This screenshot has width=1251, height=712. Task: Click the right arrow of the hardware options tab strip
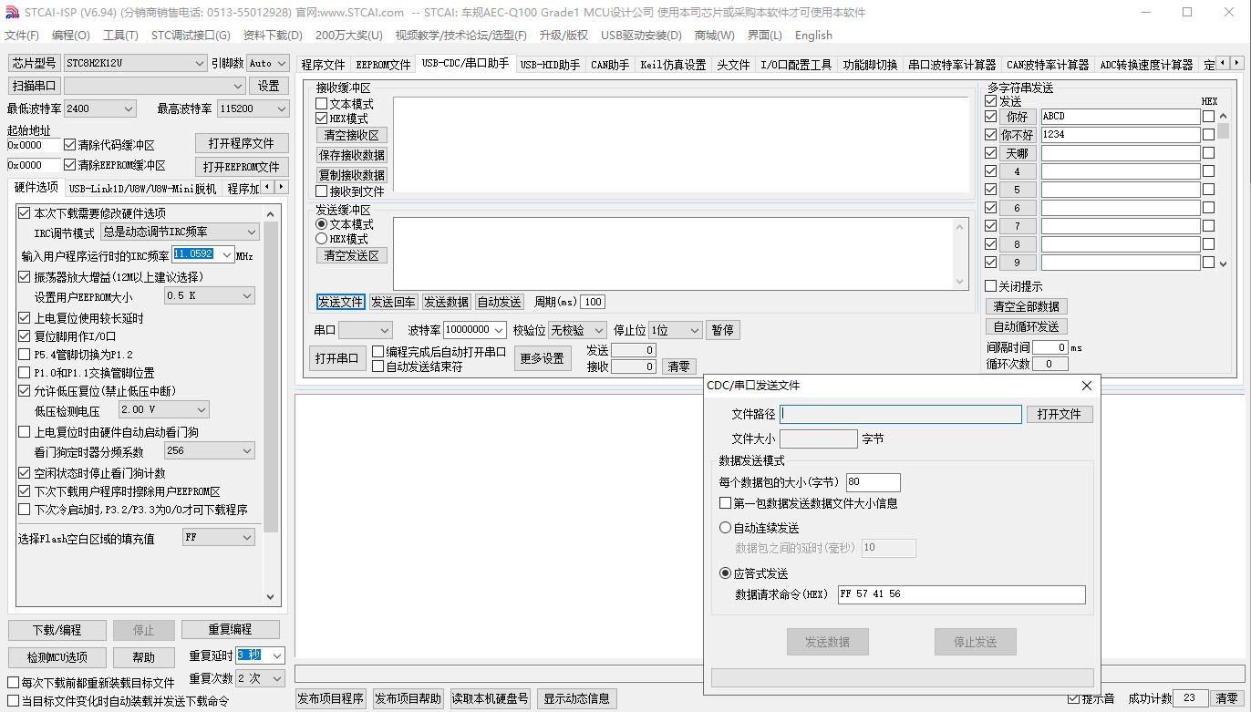(x=281, y=187)
